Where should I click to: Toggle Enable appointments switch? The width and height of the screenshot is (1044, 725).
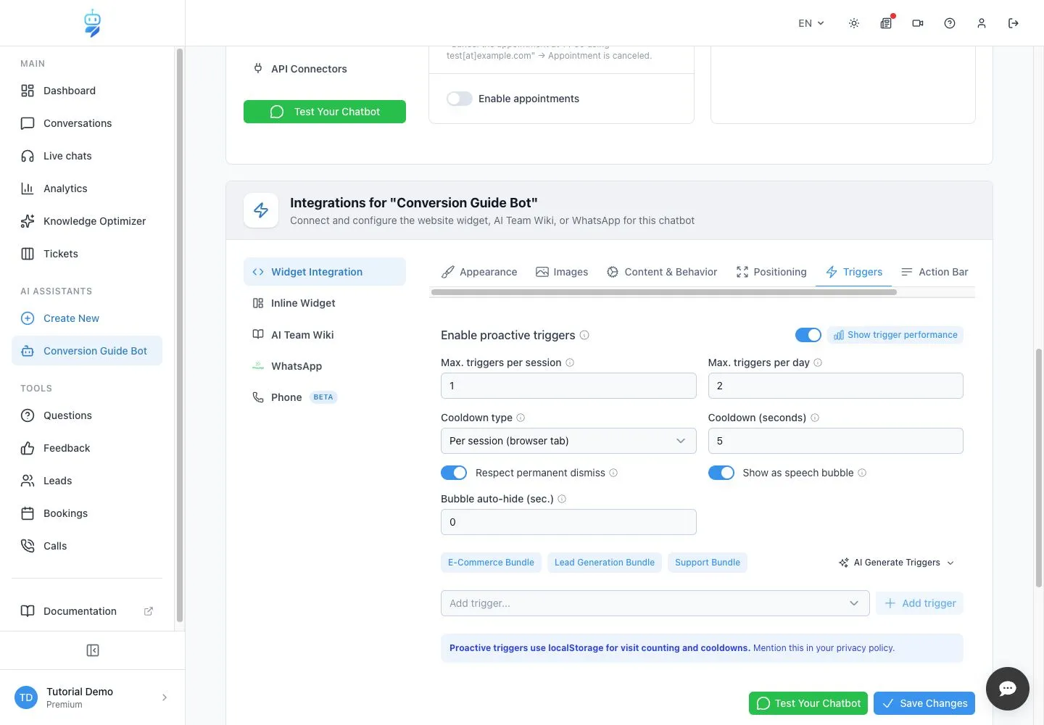pos(460,99)
